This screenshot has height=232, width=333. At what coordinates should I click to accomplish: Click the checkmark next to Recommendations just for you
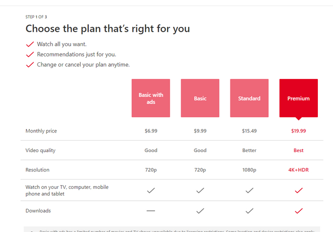[30, 54]
